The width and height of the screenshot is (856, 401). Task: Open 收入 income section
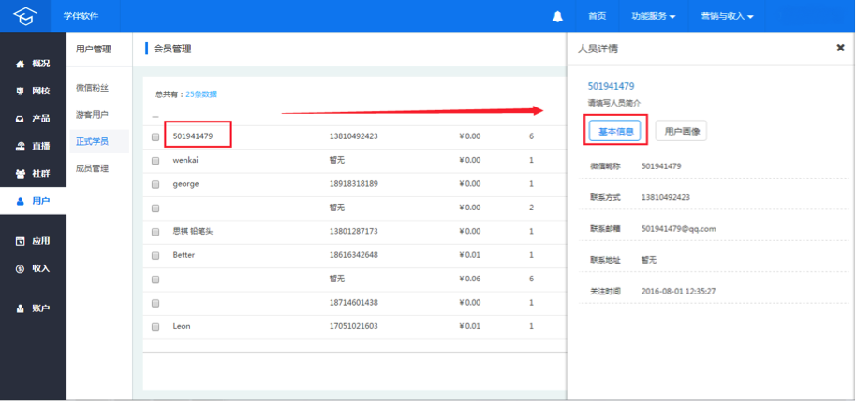[34, 268]
